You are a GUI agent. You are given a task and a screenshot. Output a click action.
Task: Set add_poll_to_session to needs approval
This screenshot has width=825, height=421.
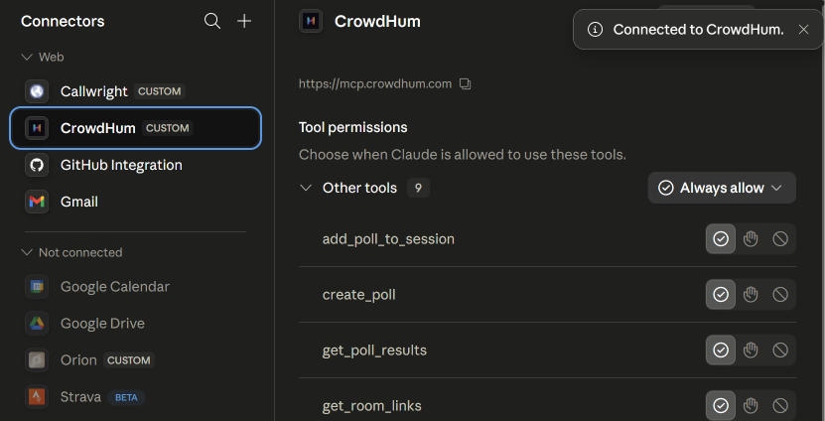751,239
